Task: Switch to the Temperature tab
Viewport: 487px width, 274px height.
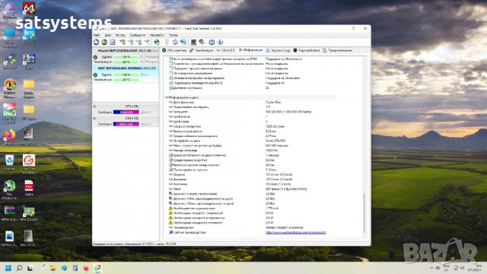Action: (x=201, y=50)
